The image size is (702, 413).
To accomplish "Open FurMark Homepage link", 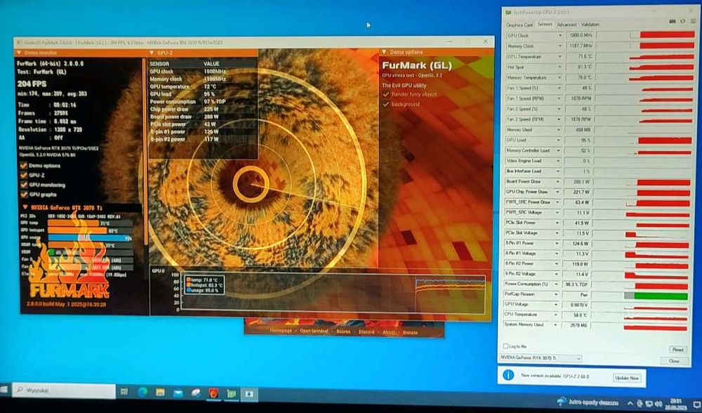I will 281,331.
